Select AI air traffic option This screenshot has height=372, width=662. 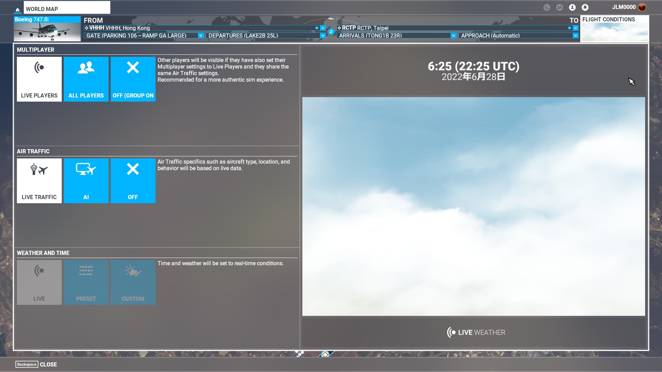[x=86, y=181]
